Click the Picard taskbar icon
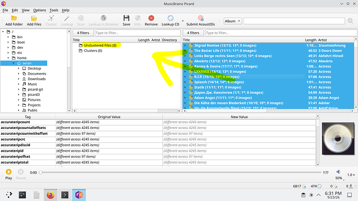The image size is (358, 201). click(x=79, y=195)
